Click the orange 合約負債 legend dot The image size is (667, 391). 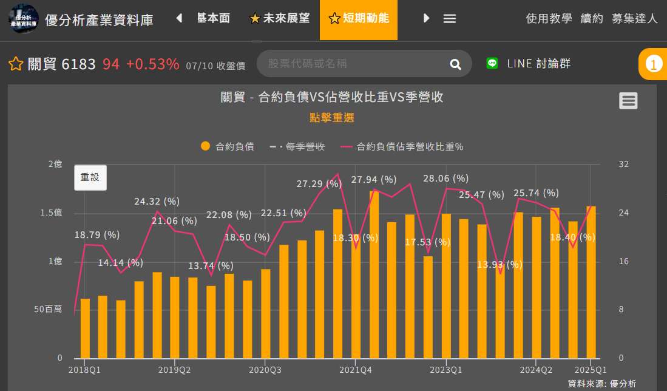click(206, 146)
